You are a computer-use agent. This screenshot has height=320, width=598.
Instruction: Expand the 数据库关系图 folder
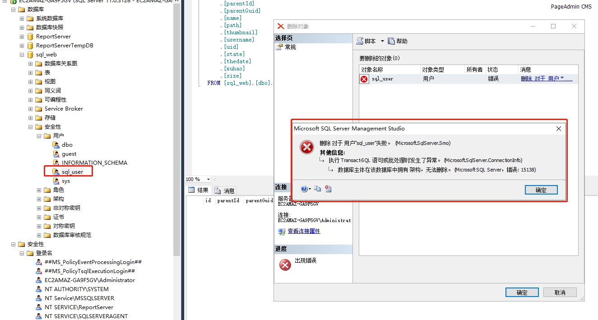(30, 64)
